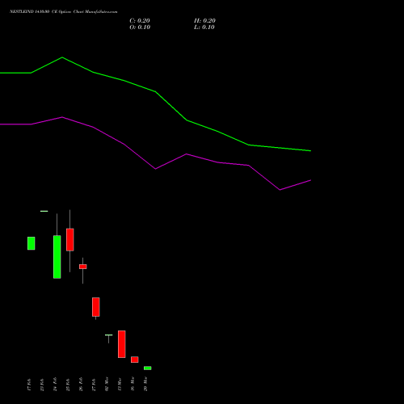Click the 24 Feb date axis label
Screen dimensions: 404x404
55,385
